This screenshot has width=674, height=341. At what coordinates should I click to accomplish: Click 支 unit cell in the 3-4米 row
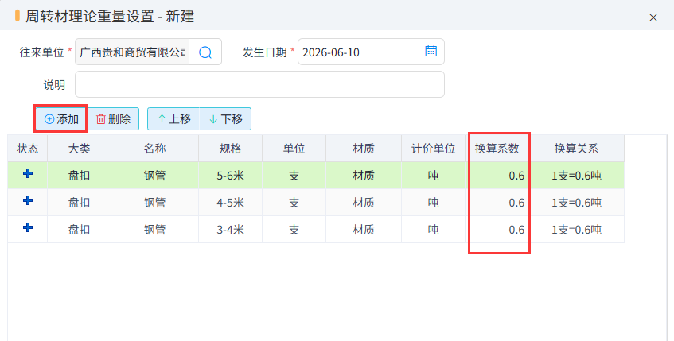294,230
